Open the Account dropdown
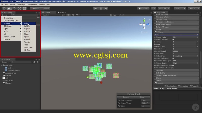 [x=164, y=9]
